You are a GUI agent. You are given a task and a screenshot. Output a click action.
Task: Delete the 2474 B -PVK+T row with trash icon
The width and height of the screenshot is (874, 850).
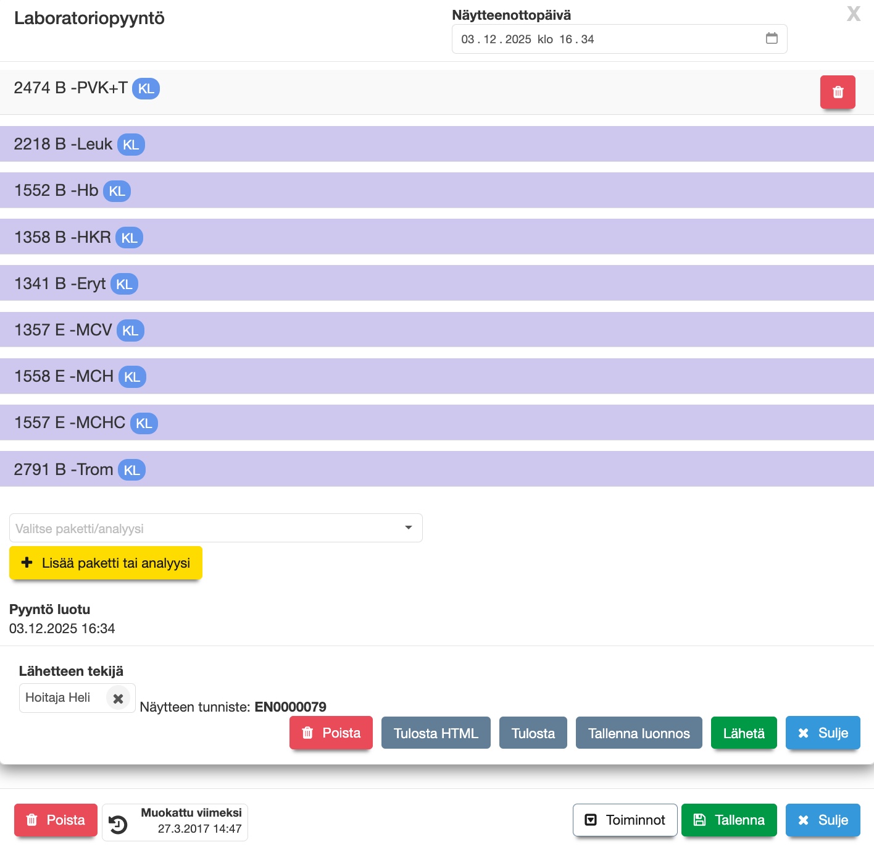click(837, 92)
